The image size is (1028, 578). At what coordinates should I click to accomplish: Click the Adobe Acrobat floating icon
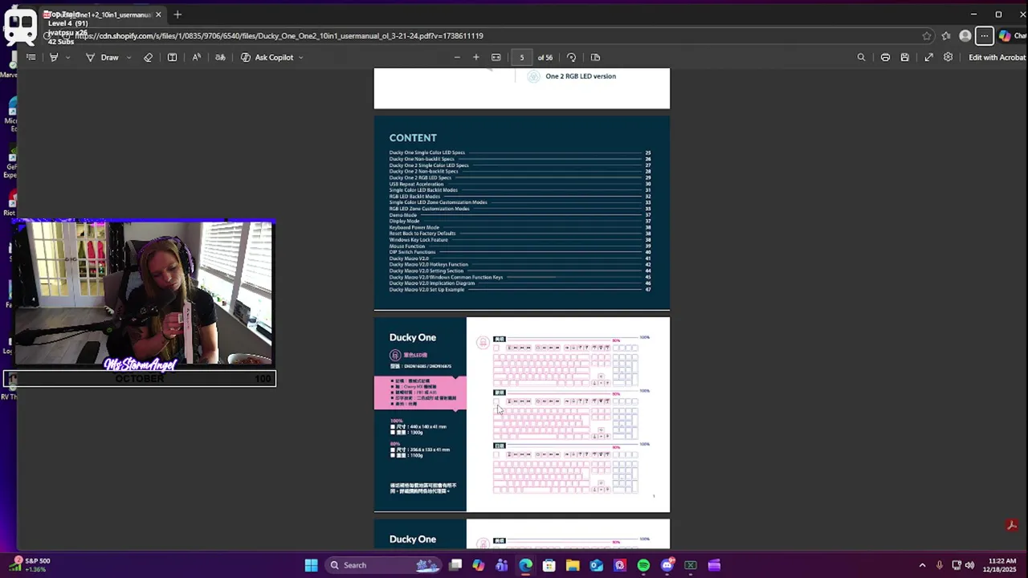pos(1012,525)
